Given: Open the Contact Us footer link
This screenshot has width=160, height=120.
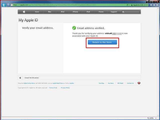Looking at the screenshot, I should tap(130, 83).
